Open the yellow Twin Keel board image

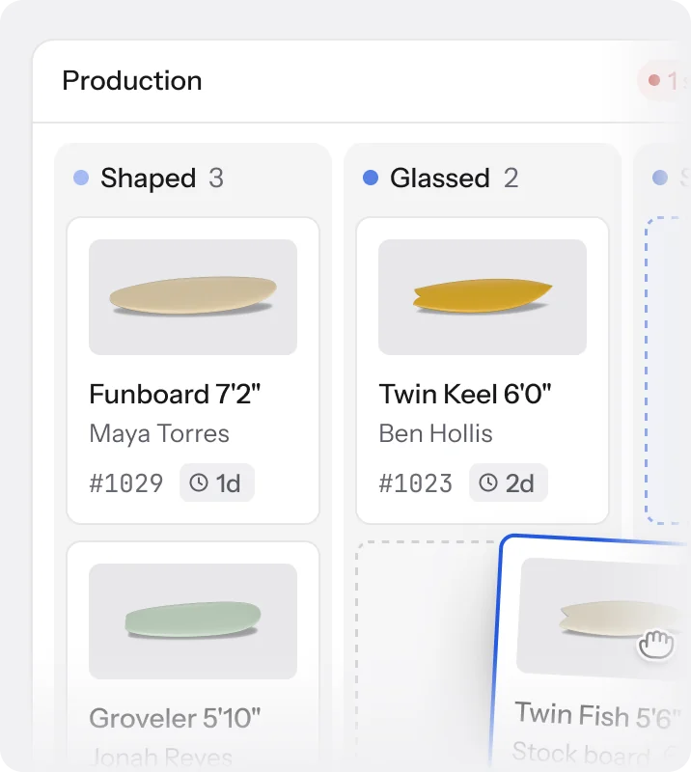(x=483, y=297)
